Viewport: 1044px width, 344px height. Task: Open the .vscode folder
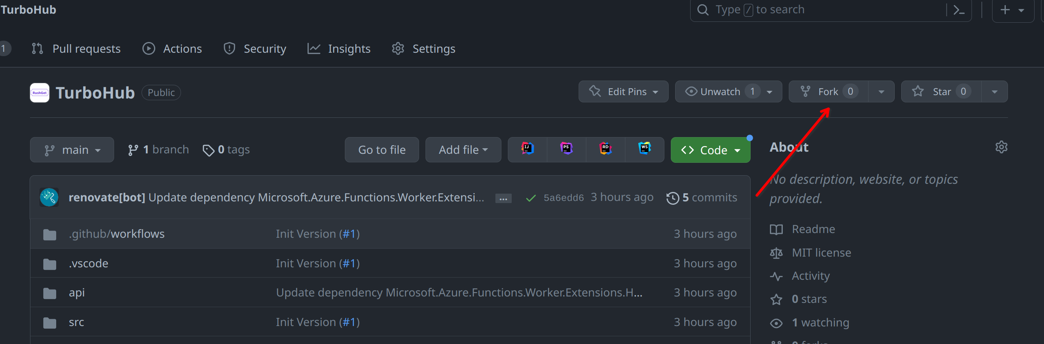point(88,263)
